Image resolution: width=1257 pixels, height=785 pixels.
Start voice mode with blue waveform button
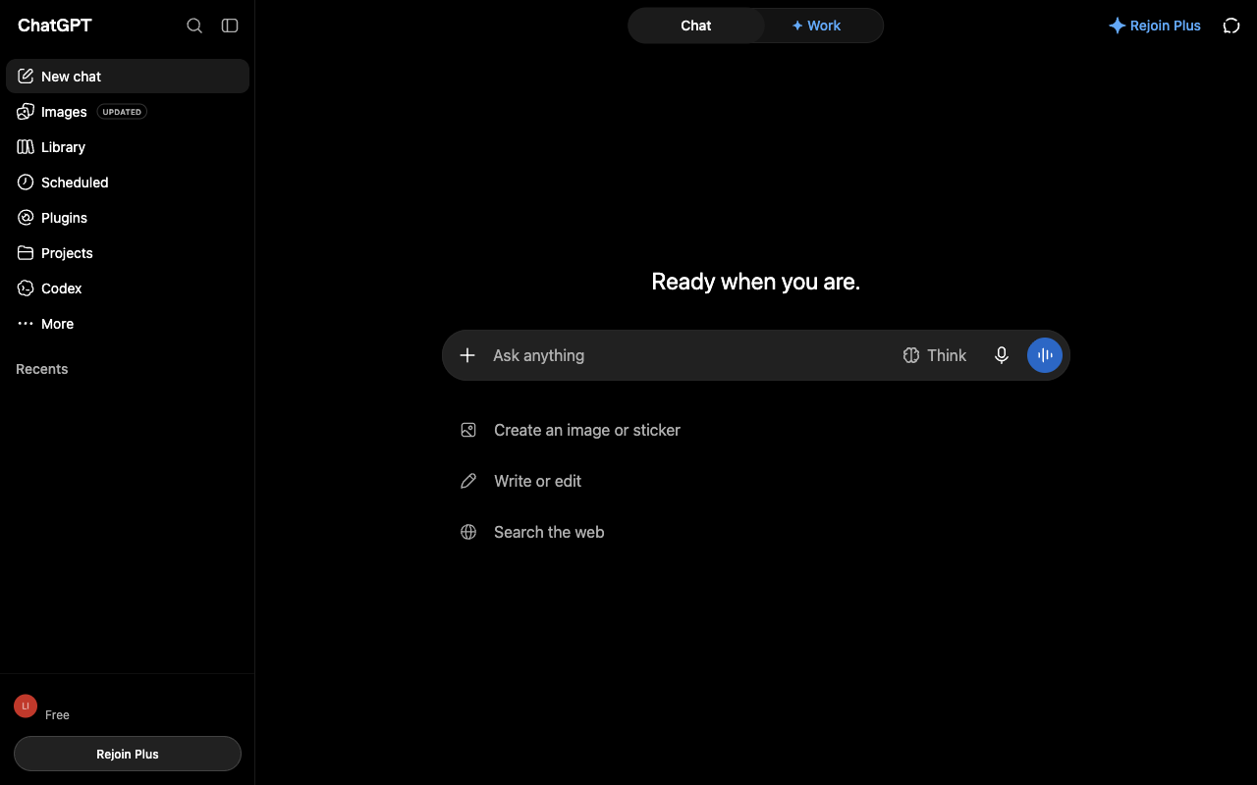[x=1045, y=355]
